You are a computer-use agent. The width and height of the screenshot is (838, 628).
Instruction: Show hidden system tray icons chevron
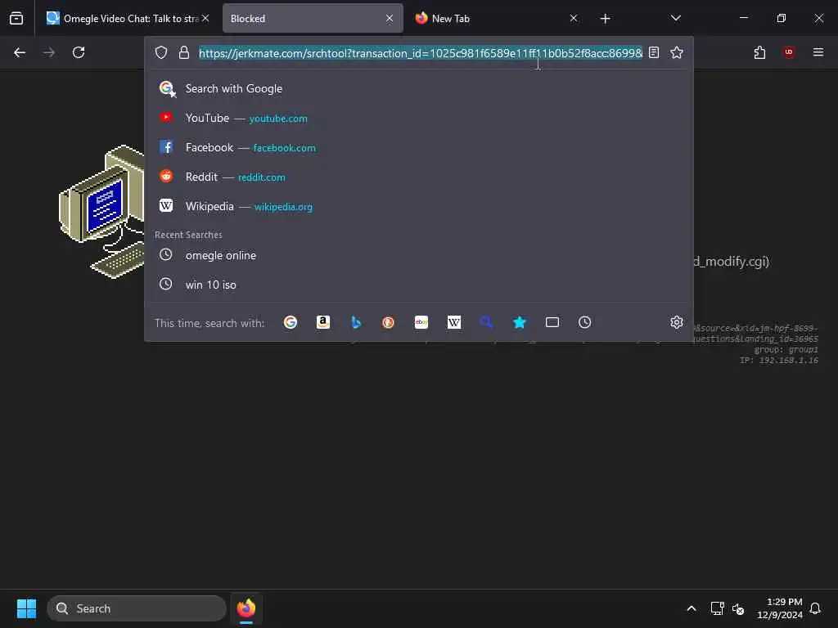coord(691,608)
